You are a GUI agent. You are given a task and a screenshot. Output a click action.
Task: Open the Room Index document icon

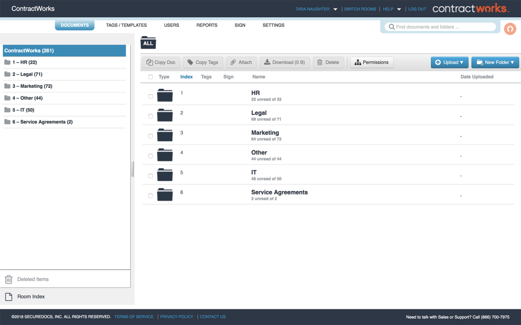pos(9,297)
